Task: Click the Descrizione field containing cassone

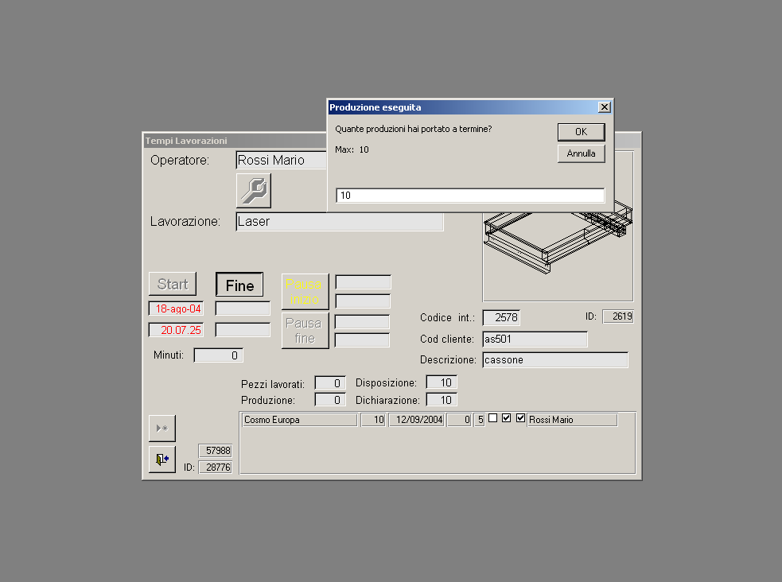Action: pyautogui.click(x=555, y=360)
